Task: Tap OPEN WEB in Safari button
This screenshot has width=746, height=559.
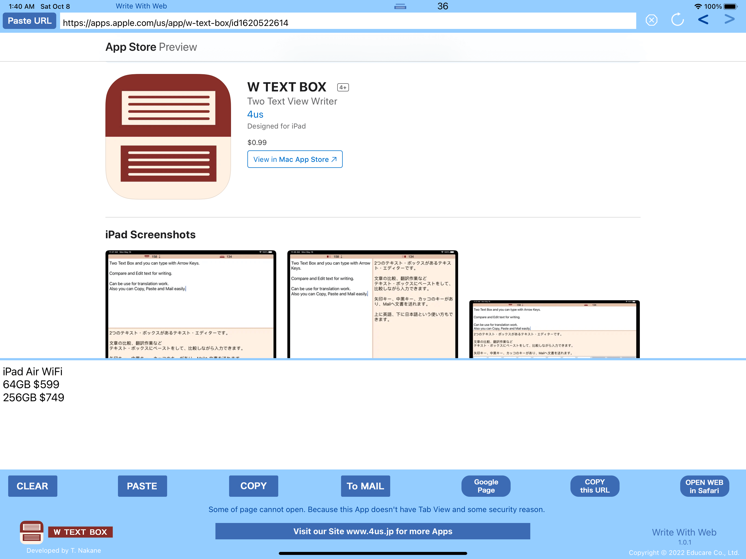Action: pos(704,486)
